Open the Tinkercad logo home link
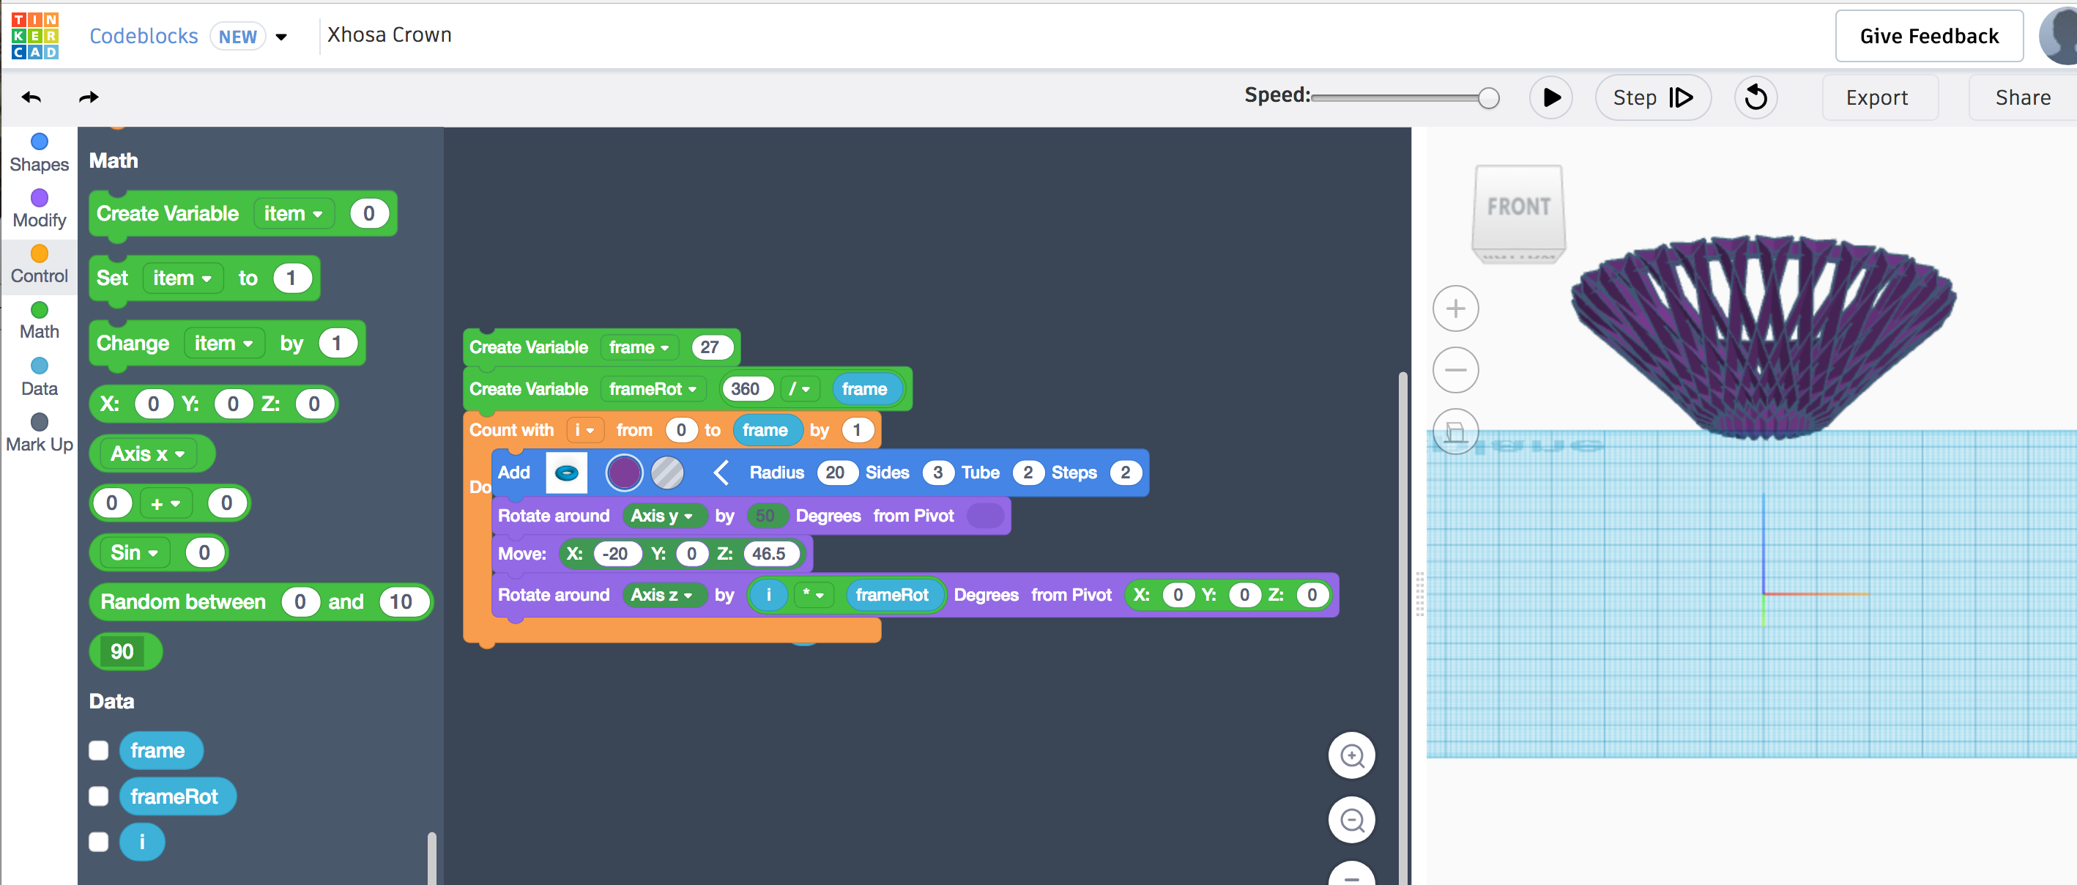Image resolution: width=2077 pixels, height=885 pixels. coord(34,35)
